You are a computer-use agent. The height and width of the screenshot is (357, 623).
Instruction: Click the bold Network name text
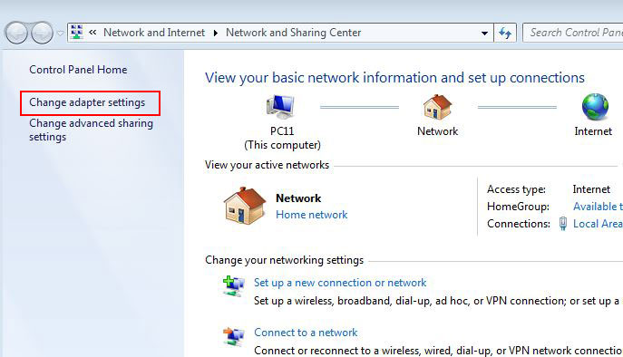coord(298,198)
